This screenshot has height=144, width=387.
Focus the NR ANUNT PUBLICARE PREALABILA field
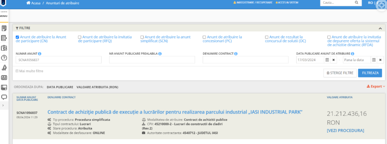coord(152,60)
